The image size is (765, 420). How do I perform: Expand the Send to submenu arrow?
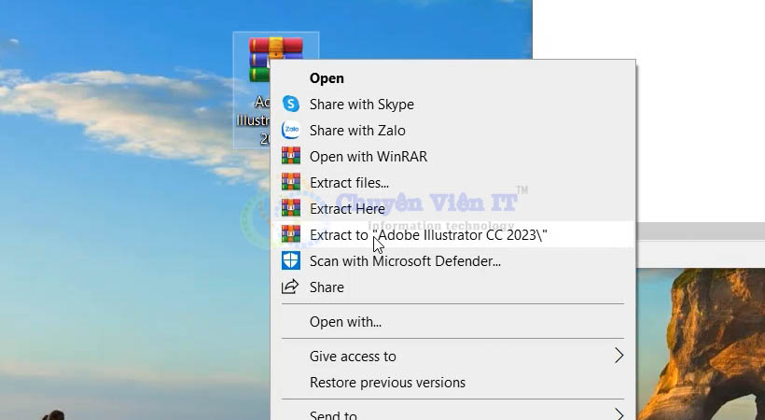click(618, 414)
